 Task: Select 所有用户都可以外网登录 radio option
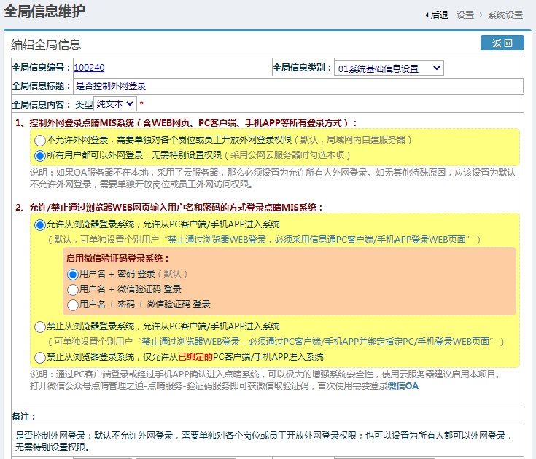click(x=40, y=155)
